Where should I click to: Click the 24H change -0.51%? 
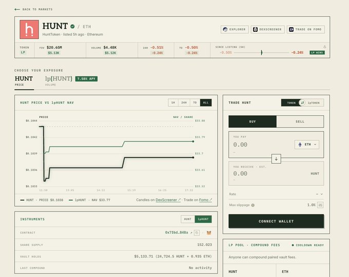tap(157, 48)
